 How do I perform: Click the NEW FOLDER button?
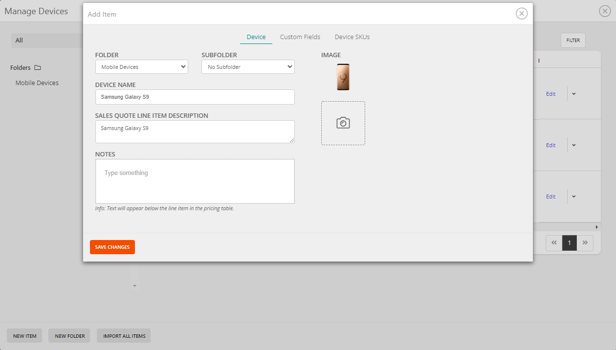pos(69,336)
